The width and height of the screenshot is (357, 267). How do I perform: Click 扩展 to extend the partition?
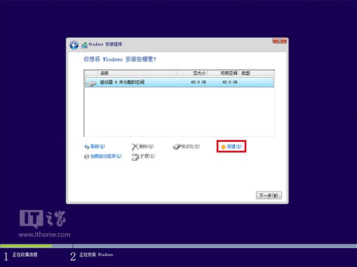point(148,156)
